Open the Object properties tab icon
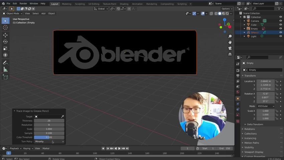This screenshot has height=160, width=284. coord(238,99)
